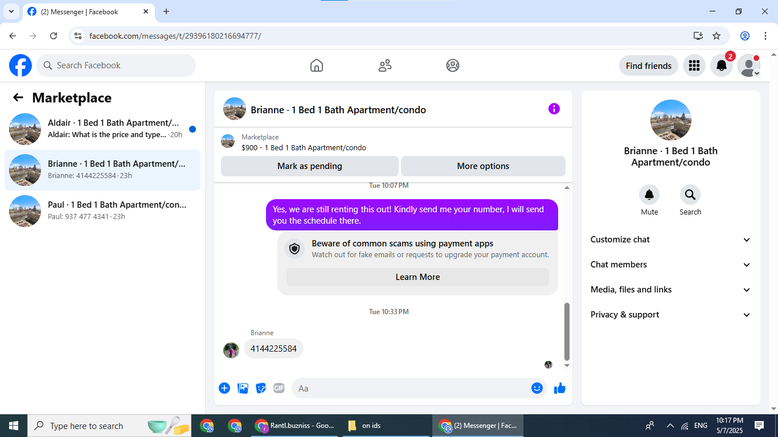Click chat scroll down arrow

coord(567,366)
